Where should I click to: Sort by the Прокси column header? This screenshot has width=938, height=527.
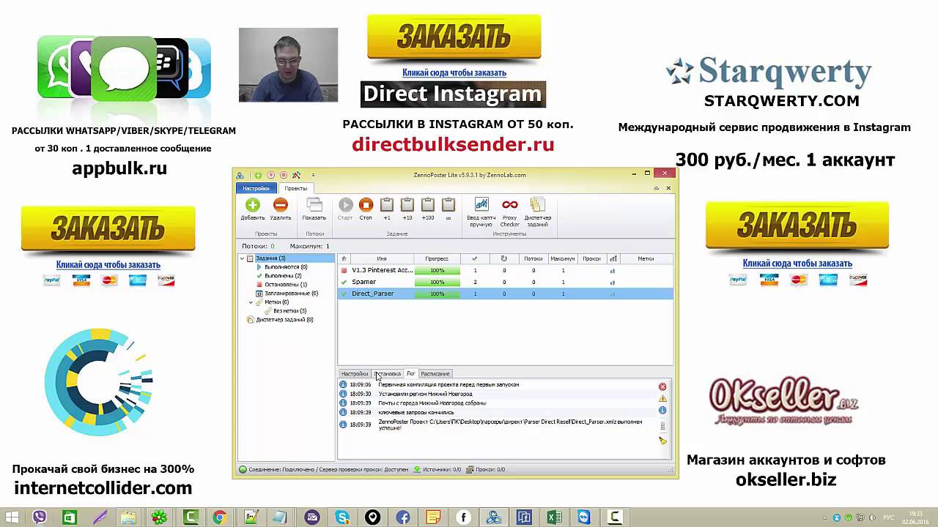pyautogui.click(x=591, y=258)
